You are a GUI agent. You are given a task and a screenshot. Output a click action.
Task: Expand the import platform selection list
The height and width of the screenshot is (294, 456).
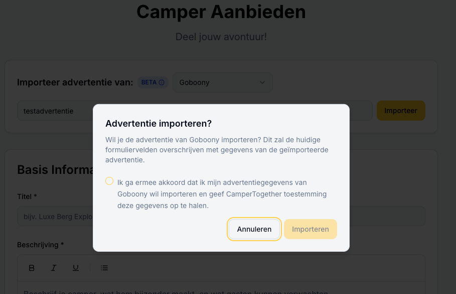coord(222,82)
